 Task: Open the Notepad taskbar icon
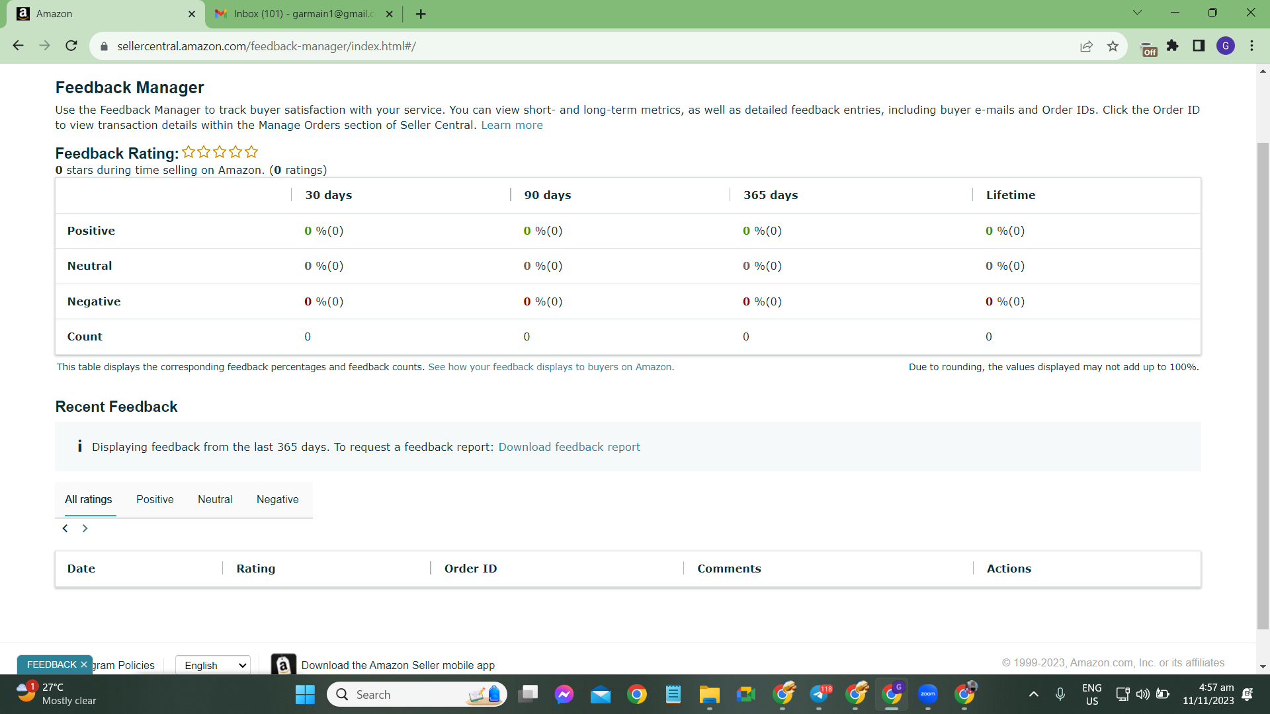point(673,694)
